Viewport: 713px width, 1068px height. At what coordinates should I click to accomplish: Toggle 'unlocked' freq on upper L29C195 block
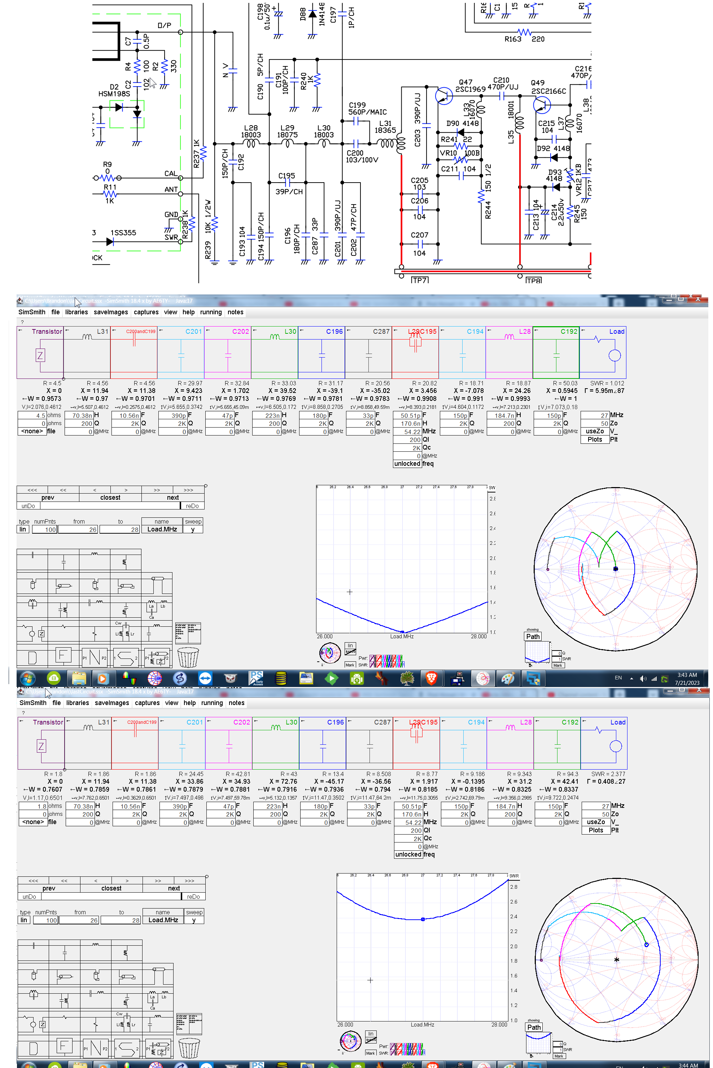pos(407,464)
